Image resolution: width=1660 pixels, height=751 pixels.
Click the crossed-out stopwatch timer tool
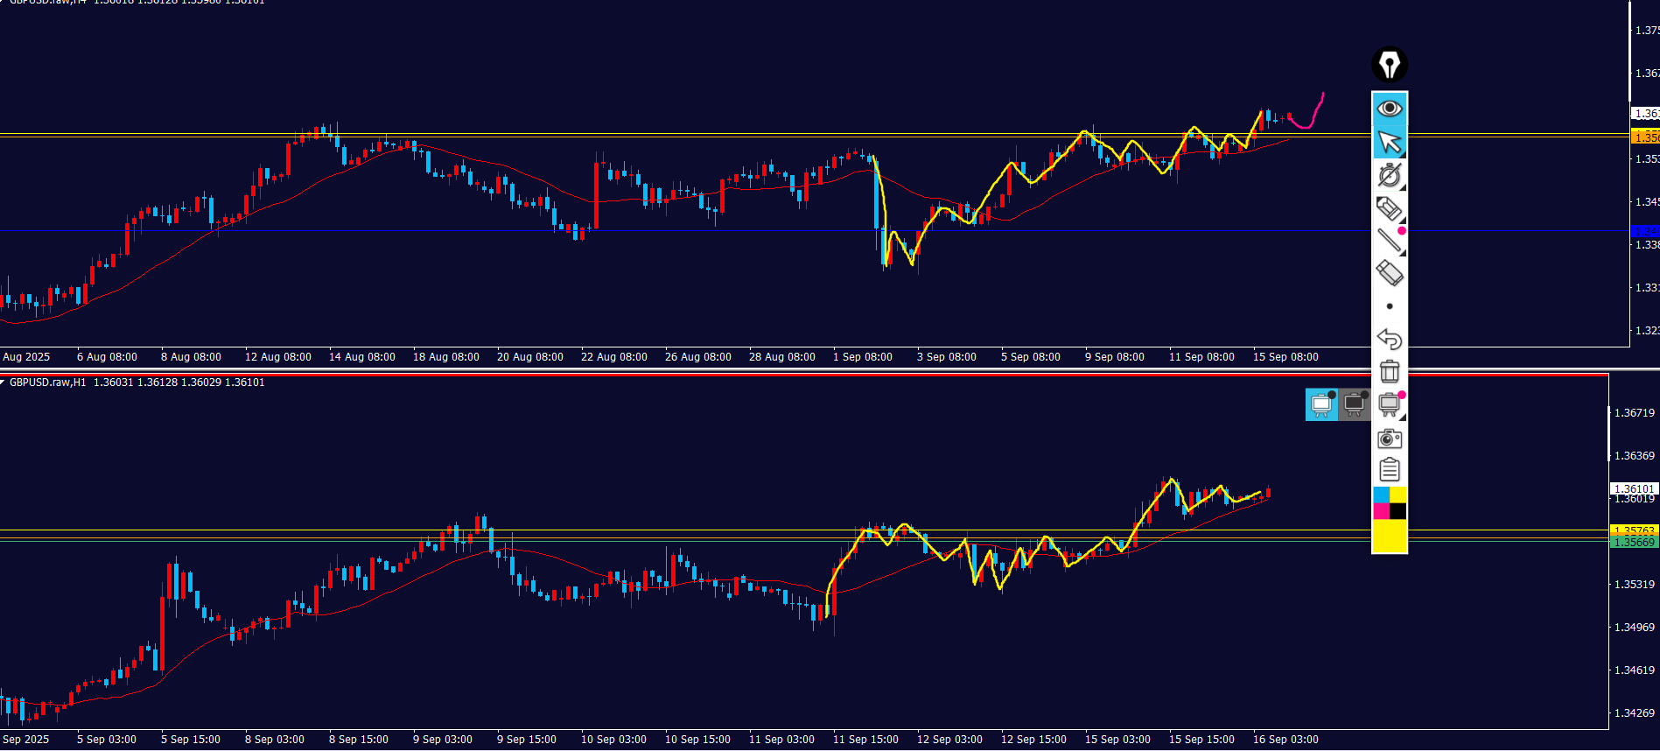pos(1389,175)
